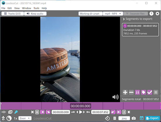Open the mp4 - MP4 format dropdown

pos(113,14)
